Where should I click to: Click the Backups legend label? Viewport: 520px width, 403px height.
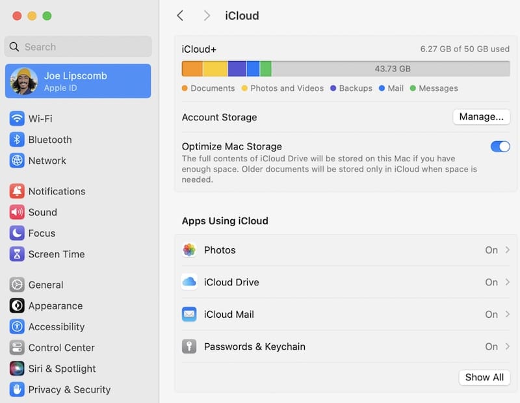click(356, 88)
